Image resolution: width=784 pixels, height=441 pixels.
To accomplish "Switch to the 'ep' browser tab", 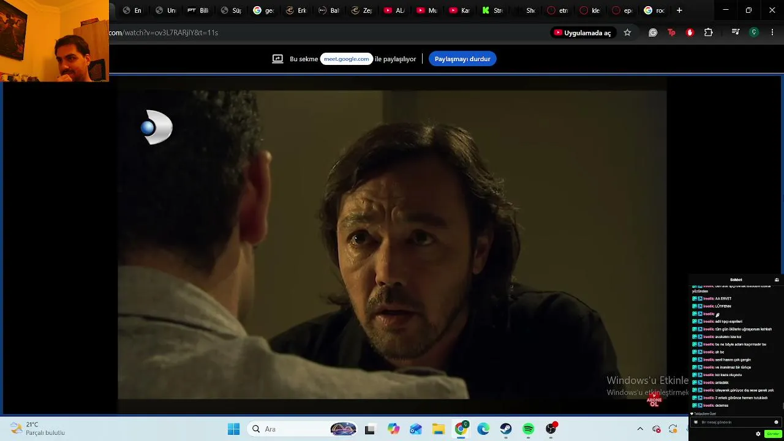I will pyautogui.click(x=624, y=10).
